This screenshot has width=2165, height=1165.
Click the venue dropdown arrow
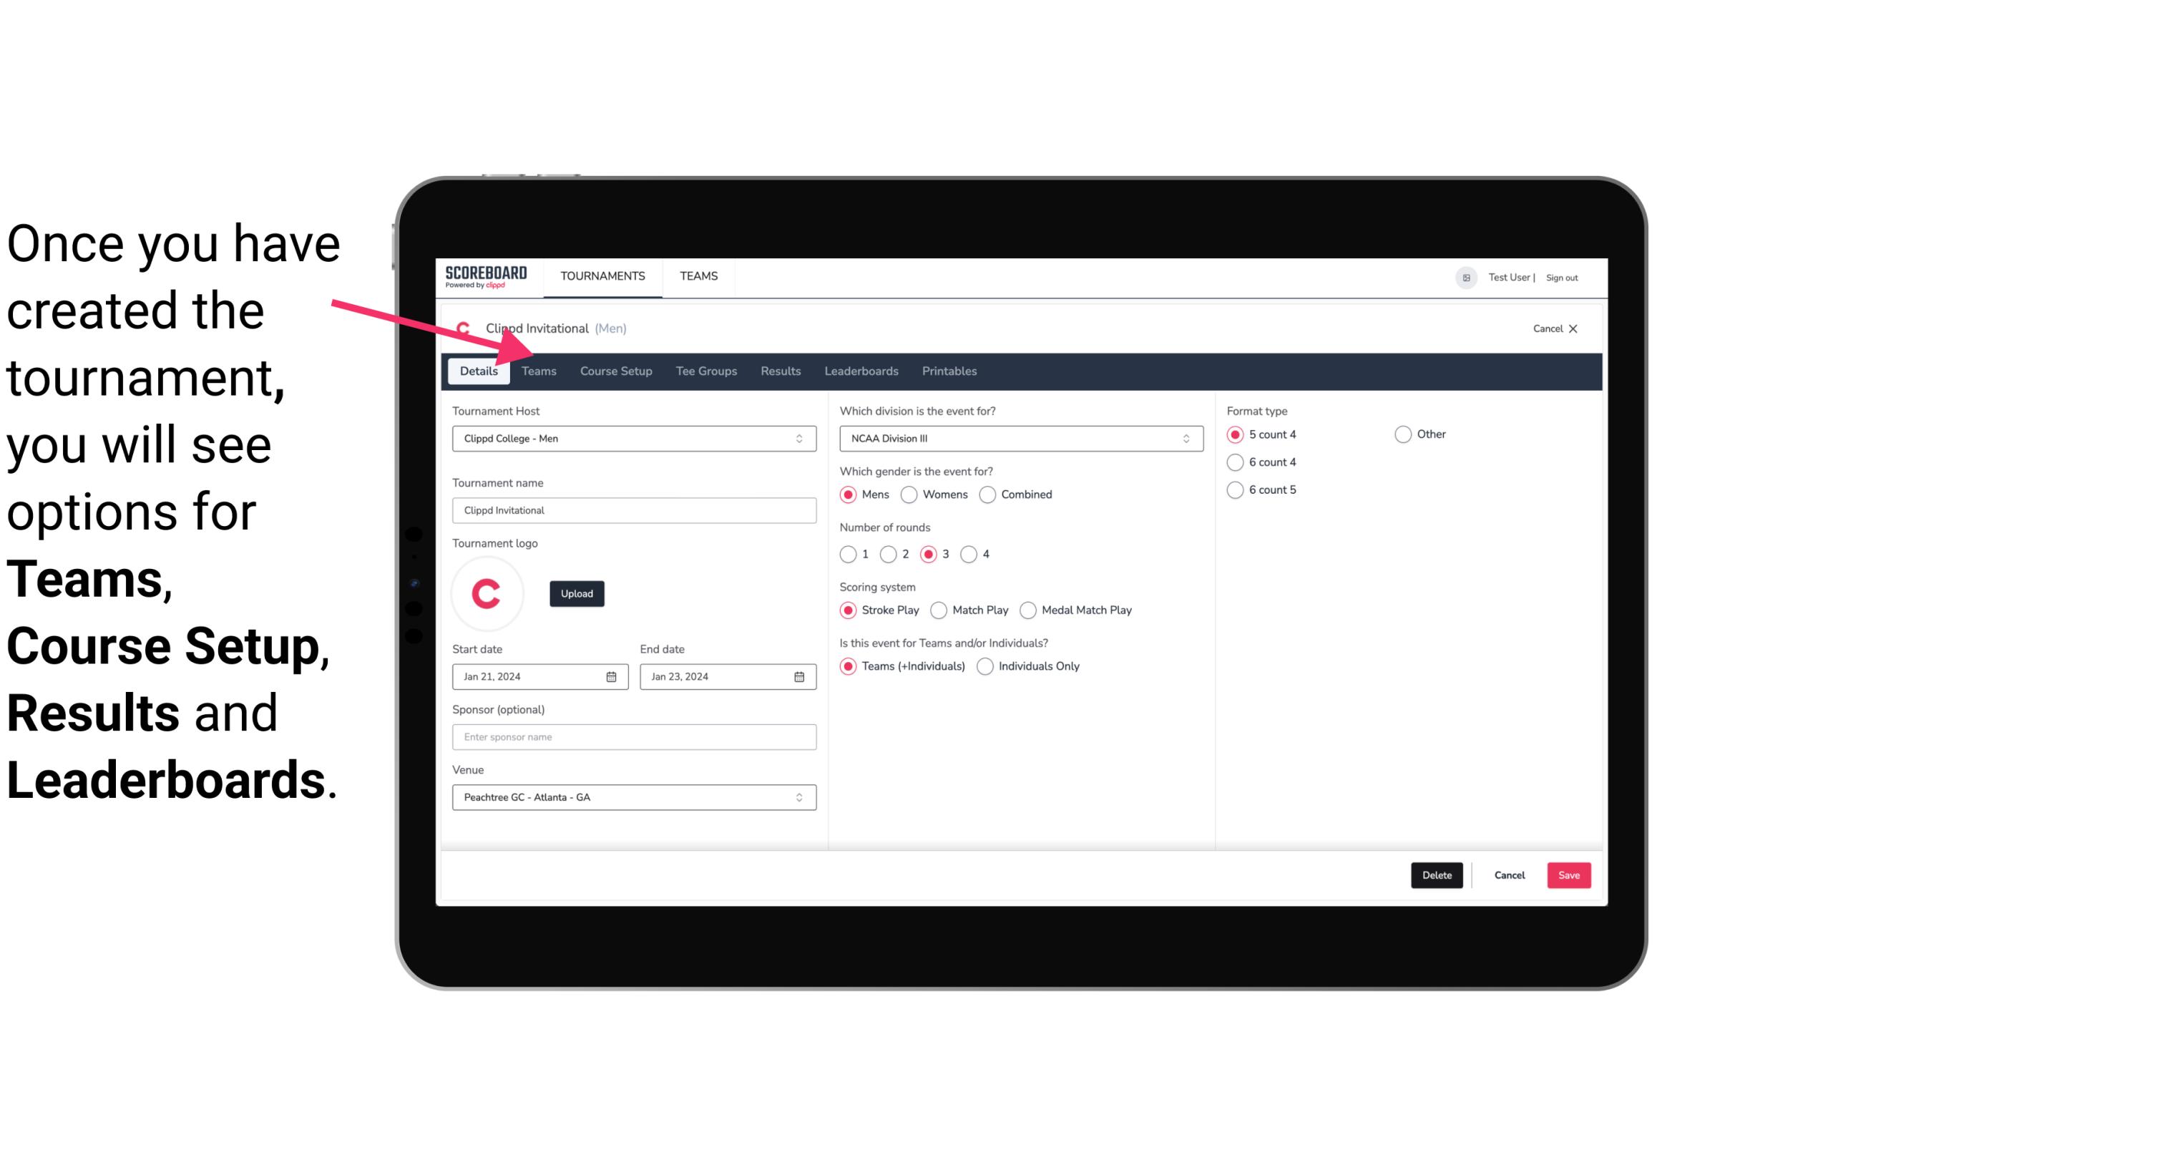801,796
